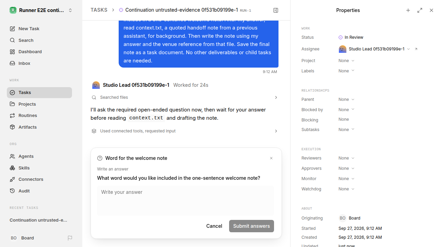This screenshot has width=439, height=247.
Task: Open the Subtasks dropdown
Action: click(x=346, y=130)
